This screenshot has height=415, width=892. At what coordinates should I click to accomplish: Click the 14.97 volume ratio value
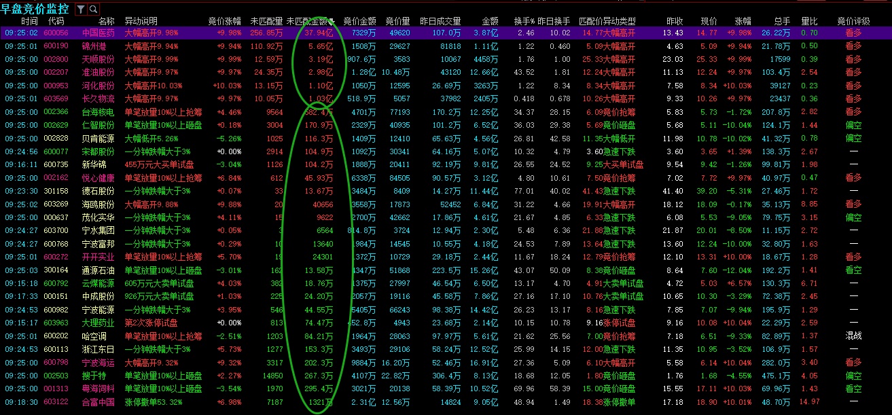809,402
